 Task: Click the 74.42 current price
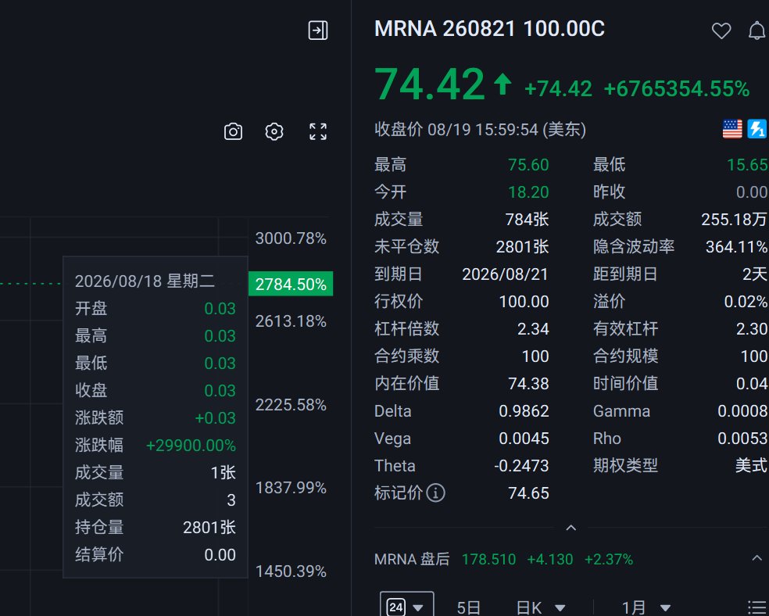coord(430,84)
